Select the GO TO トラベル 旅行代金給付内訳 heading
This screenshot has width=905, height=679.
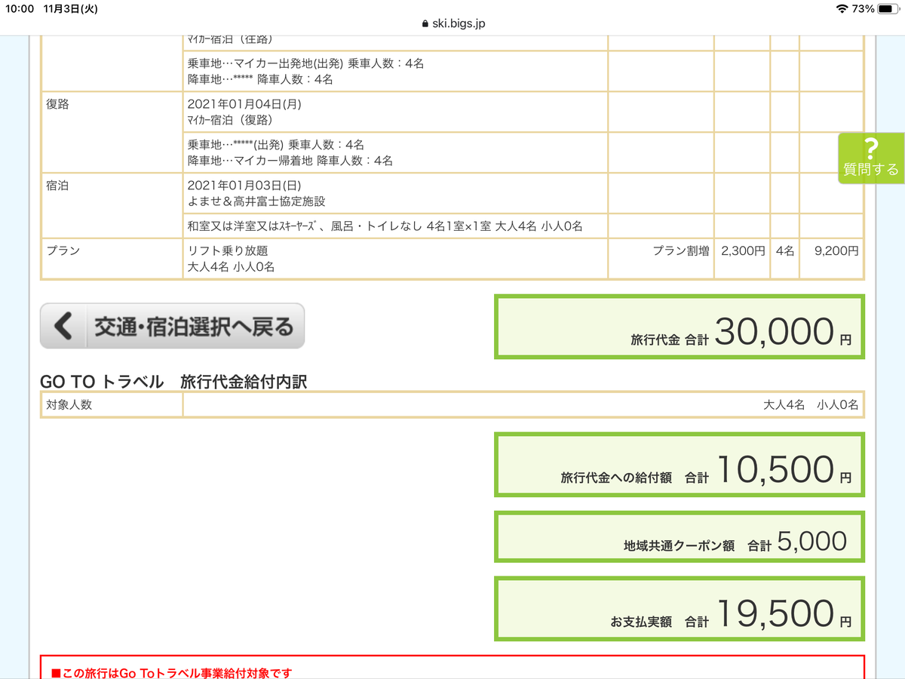click(174, 382)
